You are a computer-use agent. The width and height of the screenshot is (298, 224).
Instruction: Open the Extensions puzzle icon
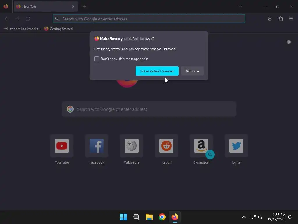[281, 19]
